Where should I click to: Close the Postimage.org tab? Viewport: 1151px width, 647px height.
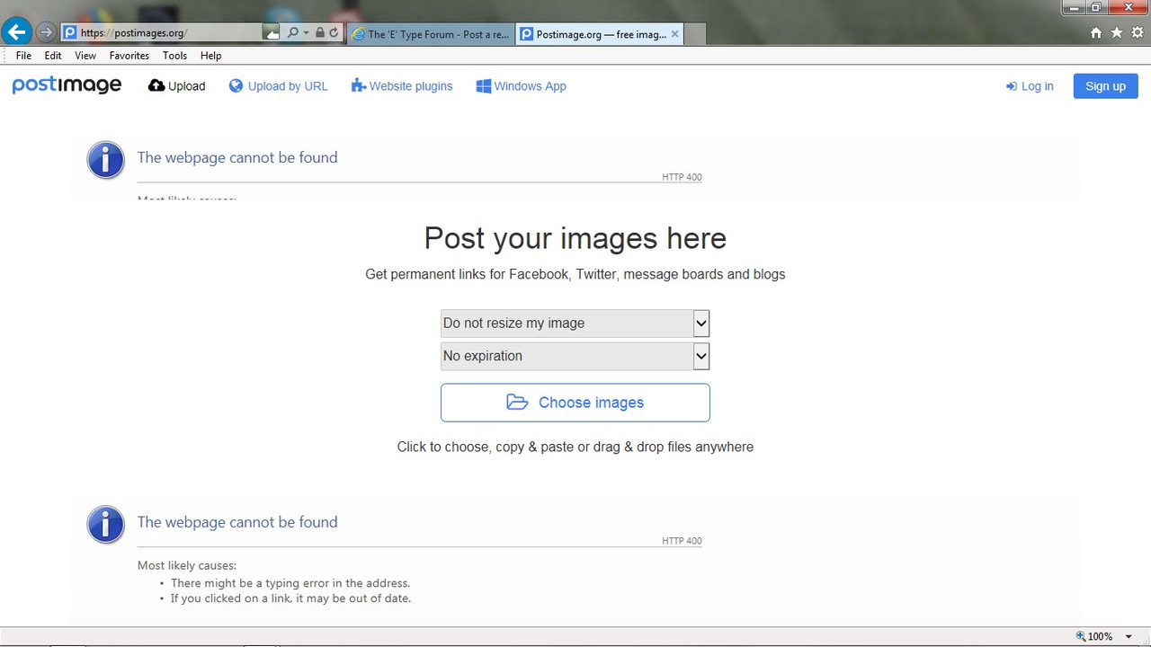675,34
